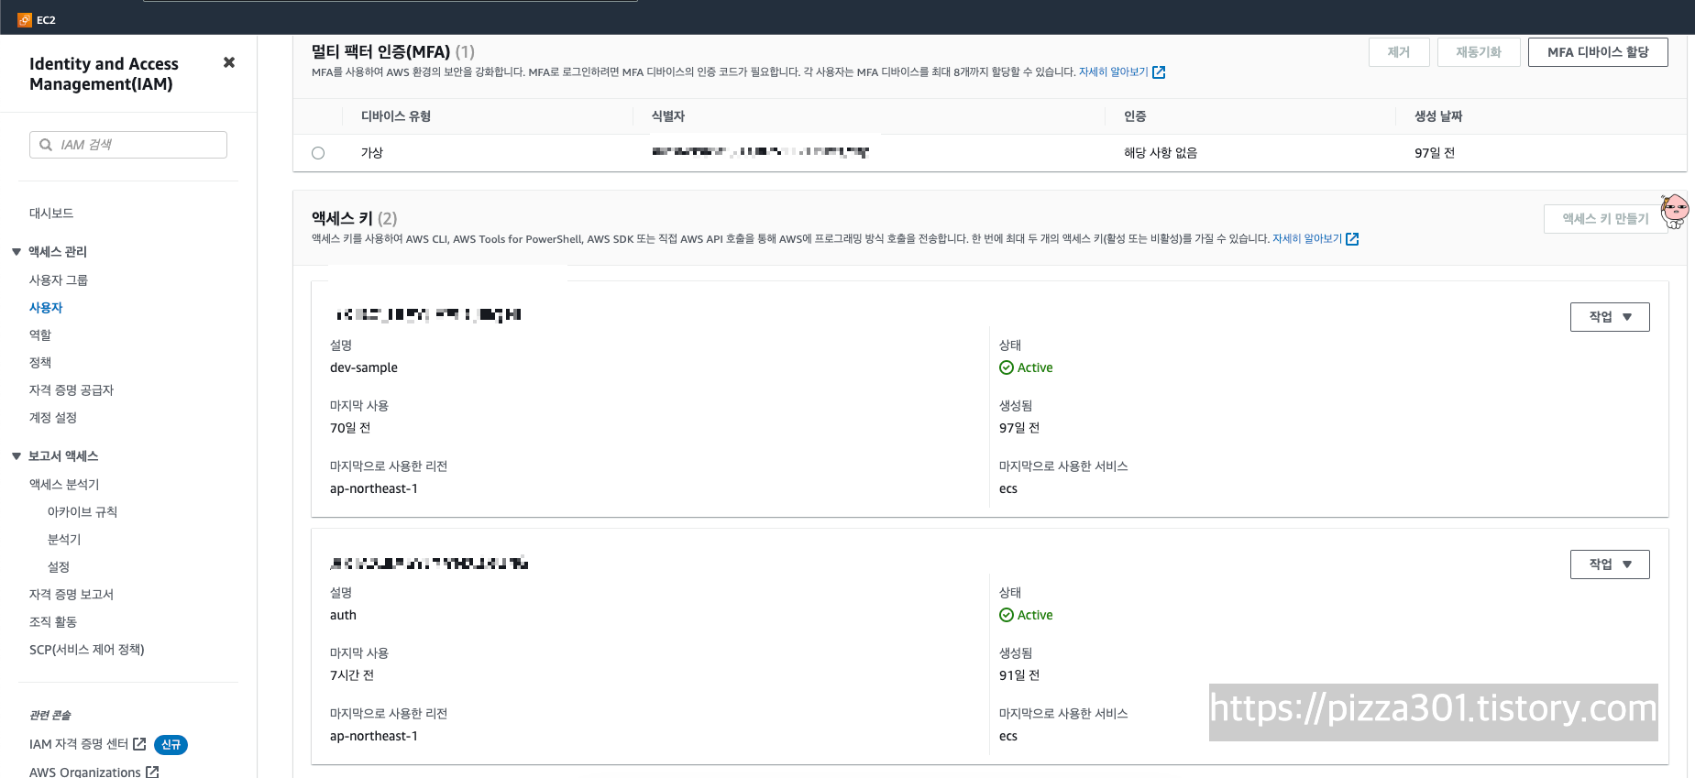This screenshot has width=1695, height=778.
Task: Collapse the 액세스 관리 section
Action: (17, 252)
